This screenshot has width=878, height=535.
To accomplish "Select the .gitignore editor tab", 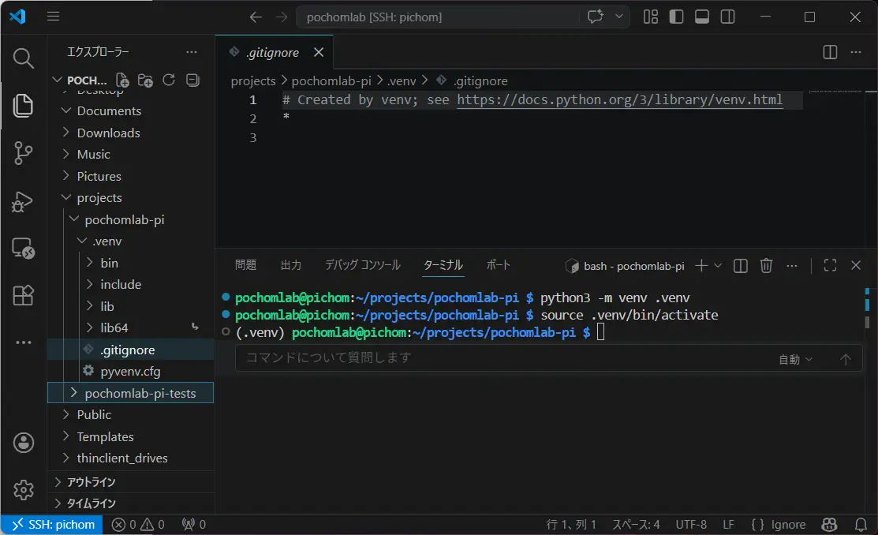I will [x=273, y=52].
